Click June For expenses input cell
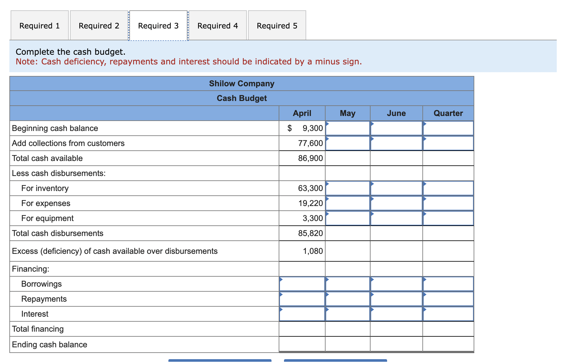The width and height of the screenshot is (563, 362). [396, 203]
